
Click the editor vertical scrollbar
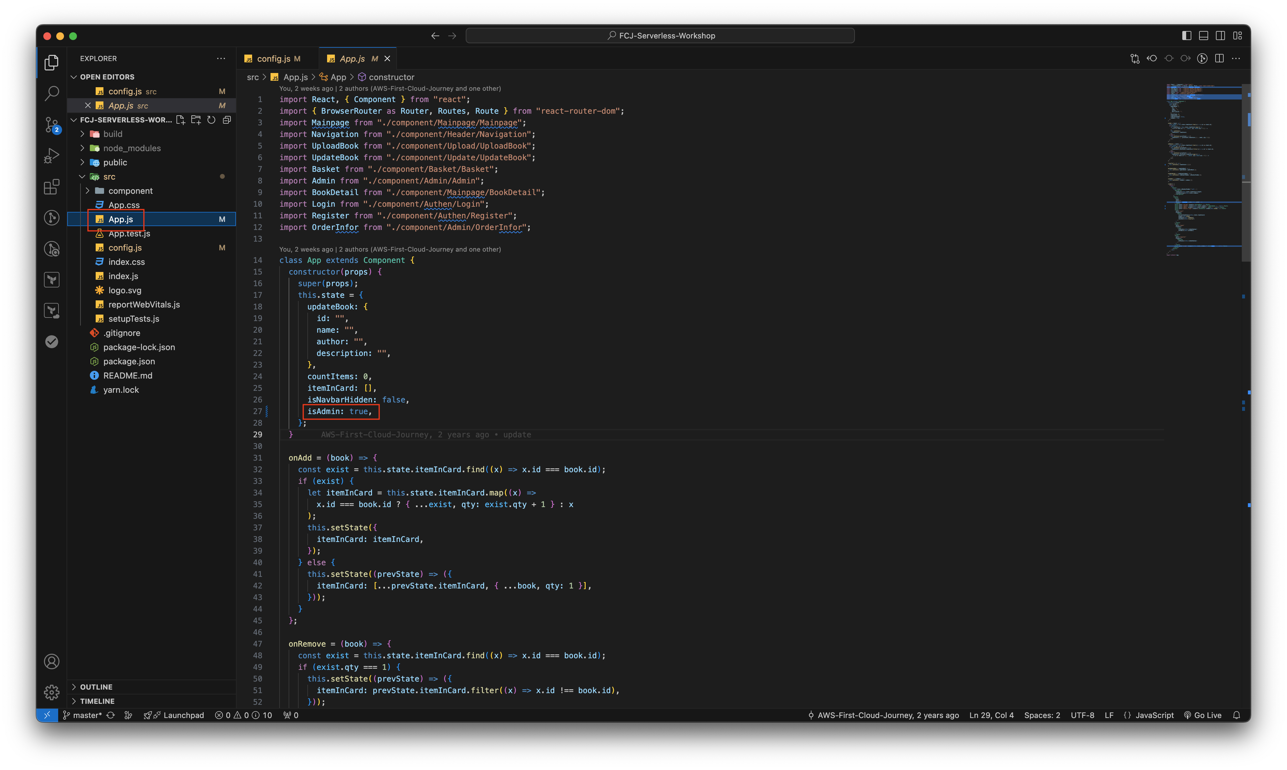click(x=1246, y=172)
